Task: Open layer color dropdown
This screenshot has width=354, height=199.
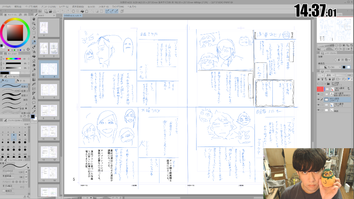Action: point(352,79)
